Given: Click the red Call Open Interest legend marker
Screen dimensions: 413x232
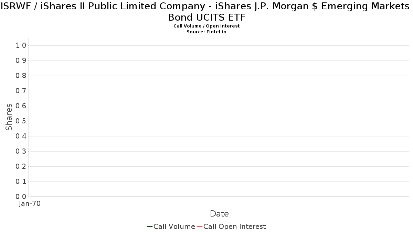Looking at the screenshot, I should pos(200,227).
